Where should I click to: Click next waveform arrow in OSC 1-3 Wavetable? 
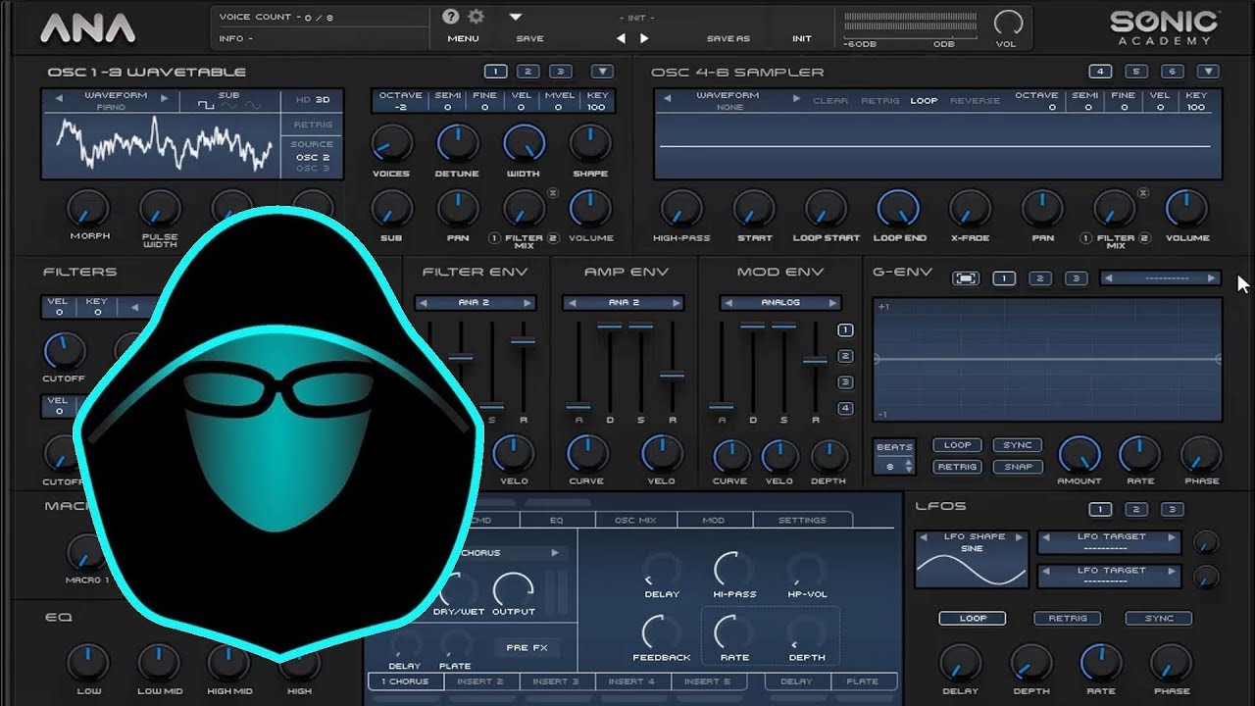[x=164, y=97]
